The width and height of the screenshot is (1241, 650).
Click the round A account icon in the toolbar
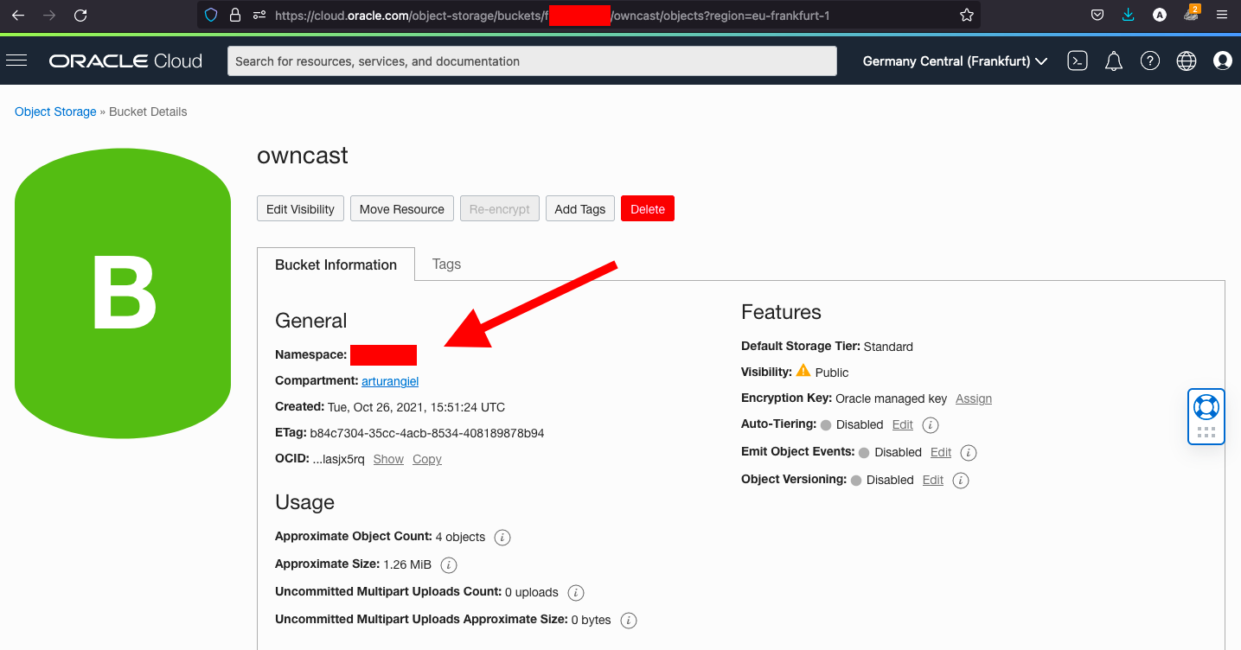(1160, 16)
